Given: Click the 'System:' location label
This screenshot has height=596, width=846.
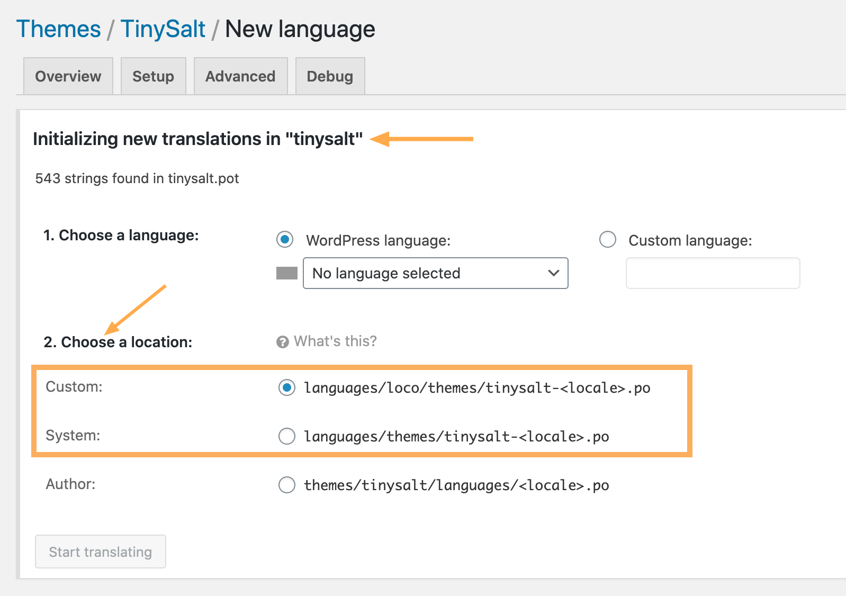Looking at the screenshot, I should click(x=73, y=436).
